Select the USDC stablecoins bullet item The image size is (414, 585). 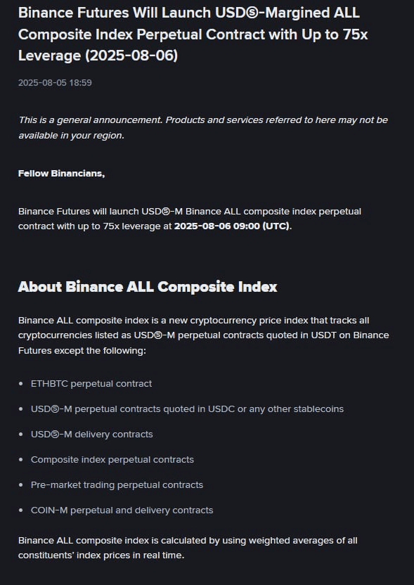click(187, 409)
